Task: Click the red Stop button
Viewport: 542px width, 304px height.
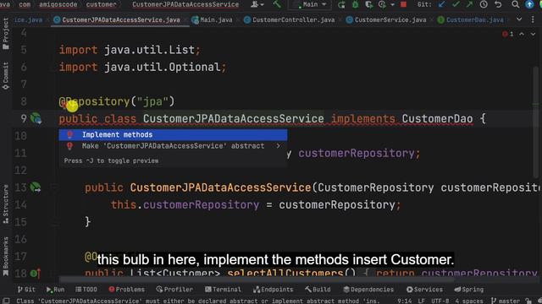Action: click(403, 4)
